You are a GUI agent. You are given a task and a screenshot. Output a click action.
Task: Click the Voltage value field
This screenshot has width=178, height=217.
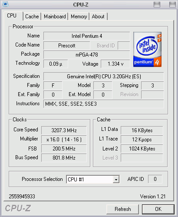pyautogui.click(x=115, y=64)
